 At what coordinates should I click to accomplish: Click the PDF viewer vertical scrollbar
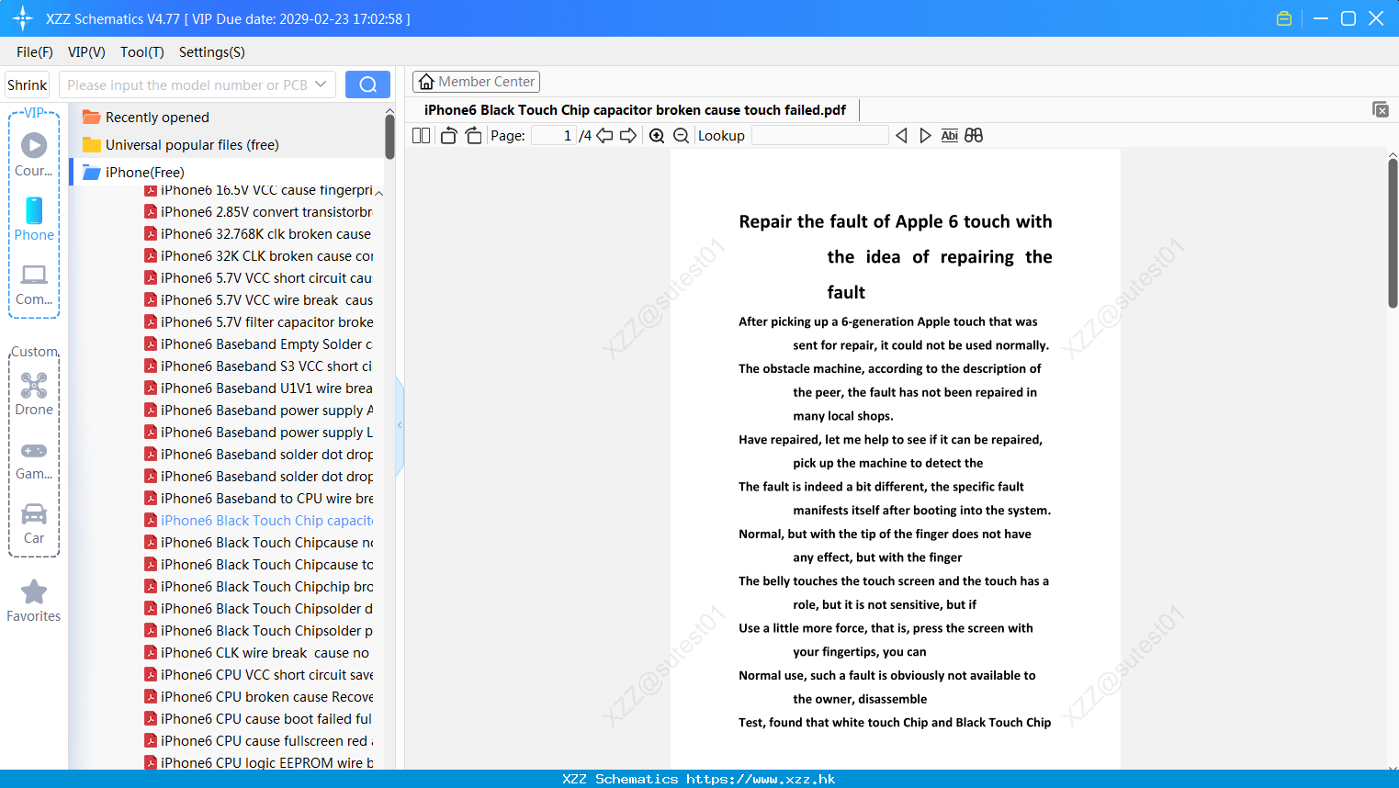click(x=1393, y=233)
